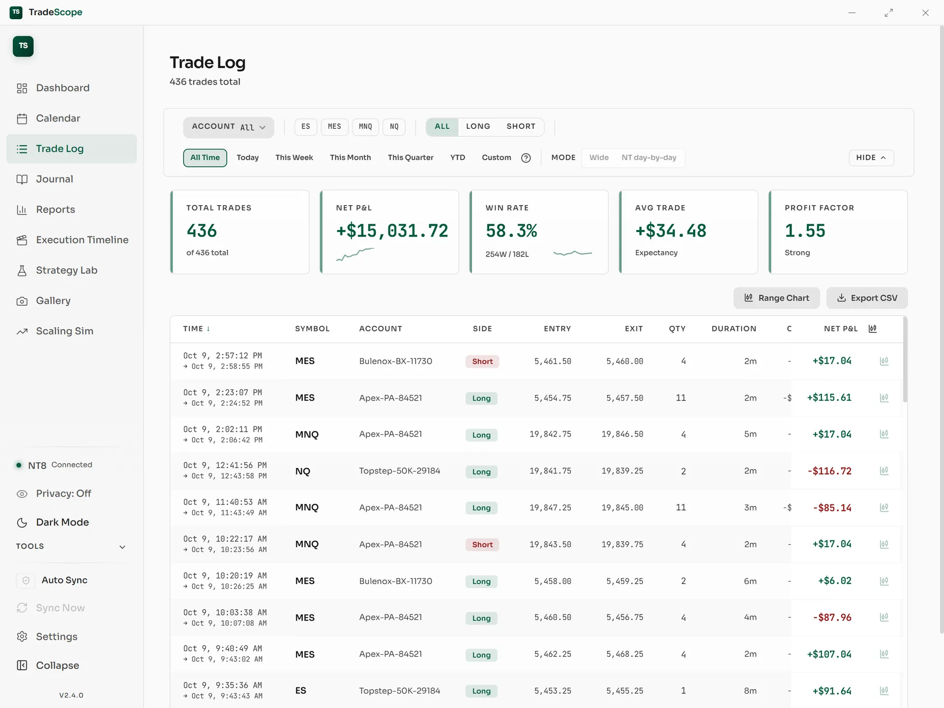Select YTD date range
Viewport: 944px width, 708px height.
coord(457,158)
